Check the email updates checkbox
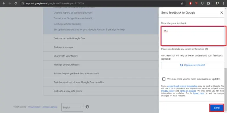Screen dimensions: 227x113 click(x=164, y=79)
